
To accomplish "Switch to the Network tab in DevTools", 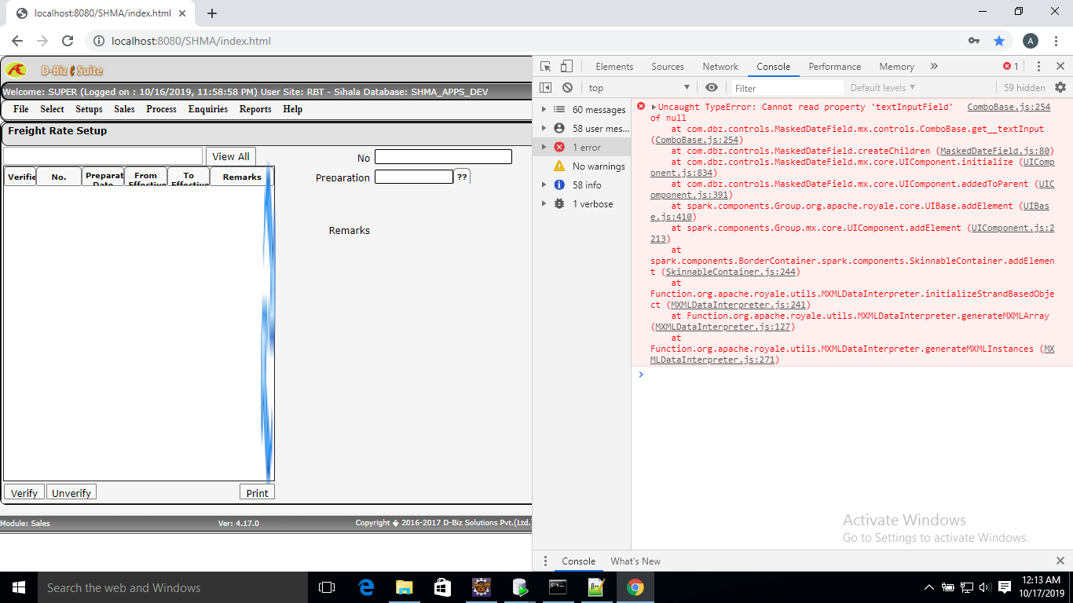I will coord(720,66).
